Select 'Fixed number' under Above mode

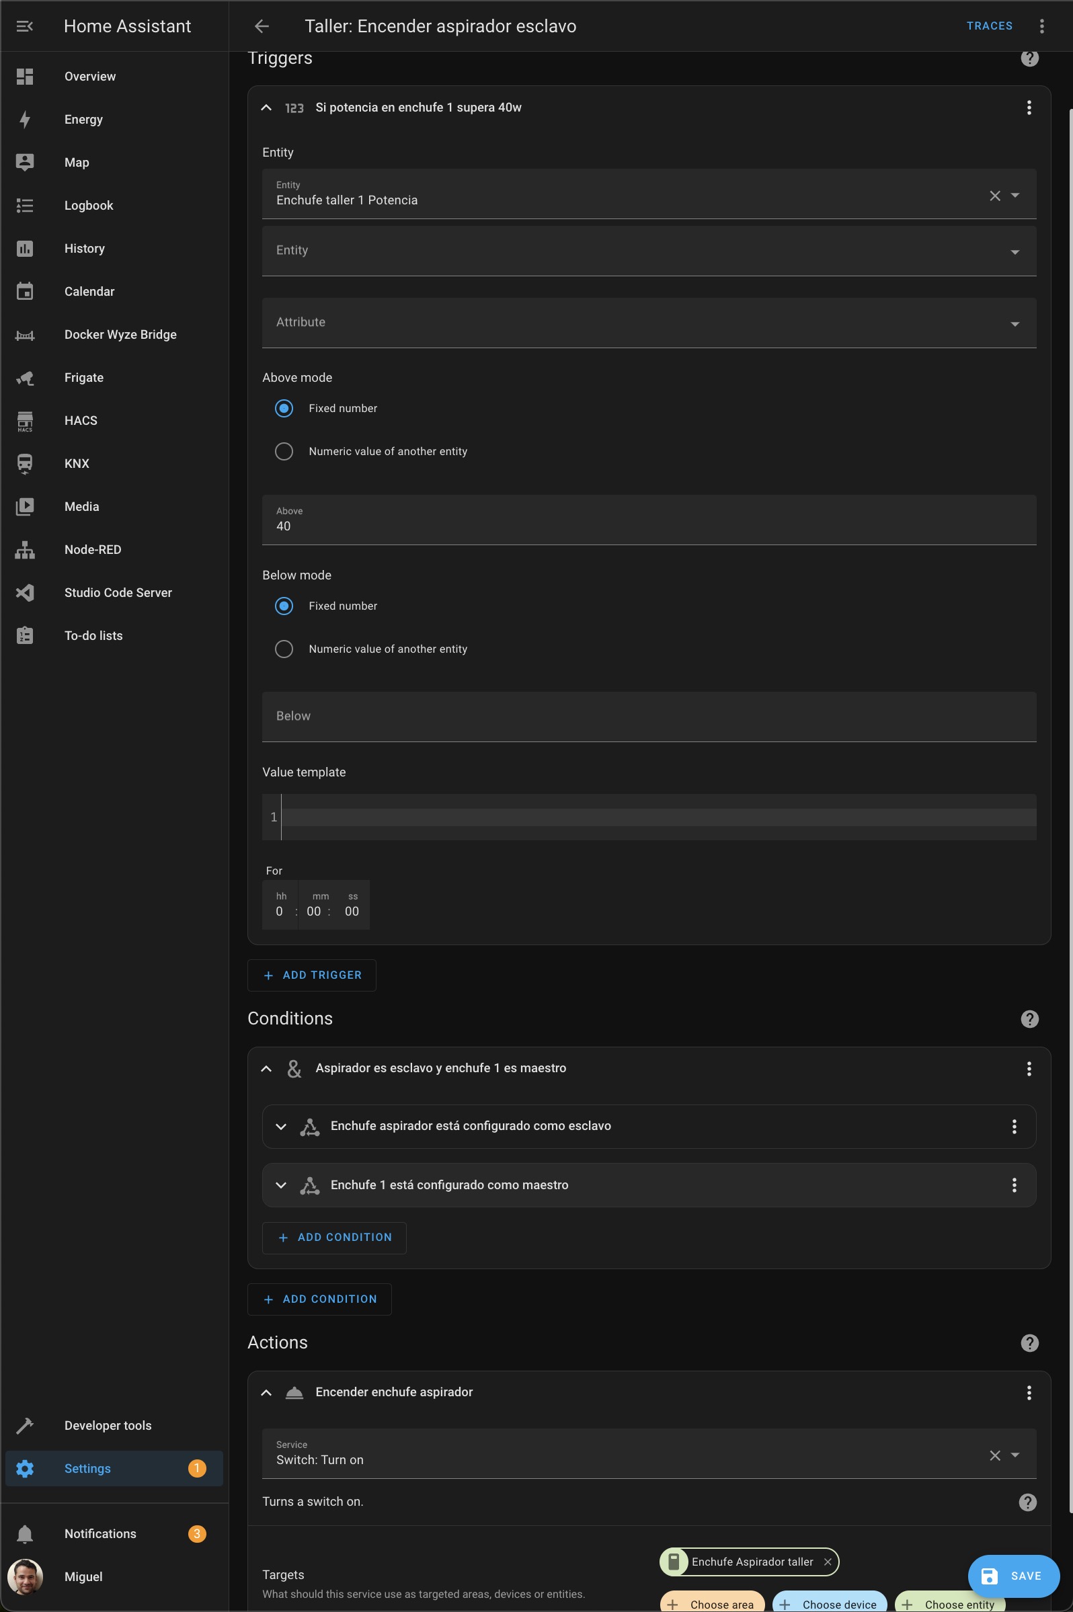(284, 409)
